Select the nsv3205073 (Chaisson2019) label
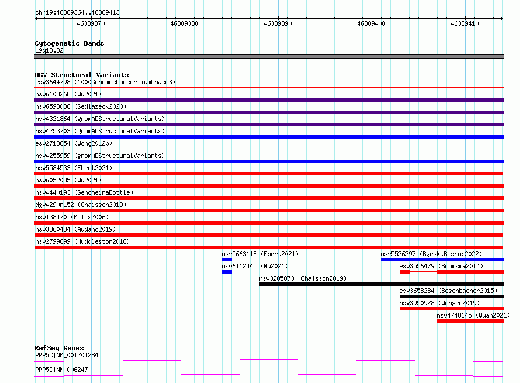Image resolution: width=520 pixels, height=383 pixels. [x=303, y=278]
